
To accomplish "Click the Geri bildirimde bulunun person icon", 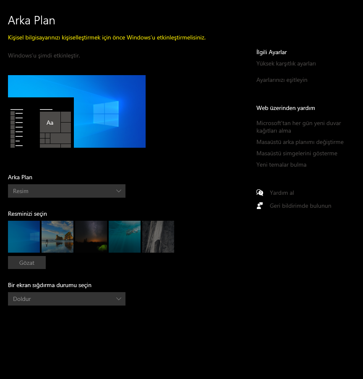I will (x=260, y=206).
